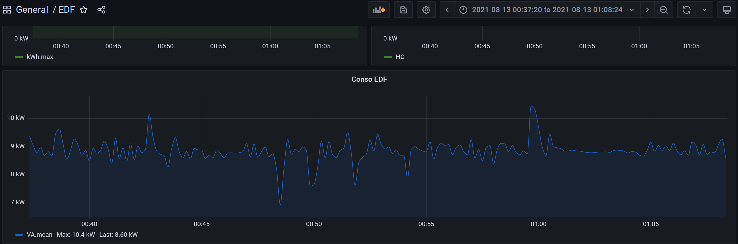
Task: Click the 10 kW axis label in Conso EDF
Action: (x=16, y=118)
